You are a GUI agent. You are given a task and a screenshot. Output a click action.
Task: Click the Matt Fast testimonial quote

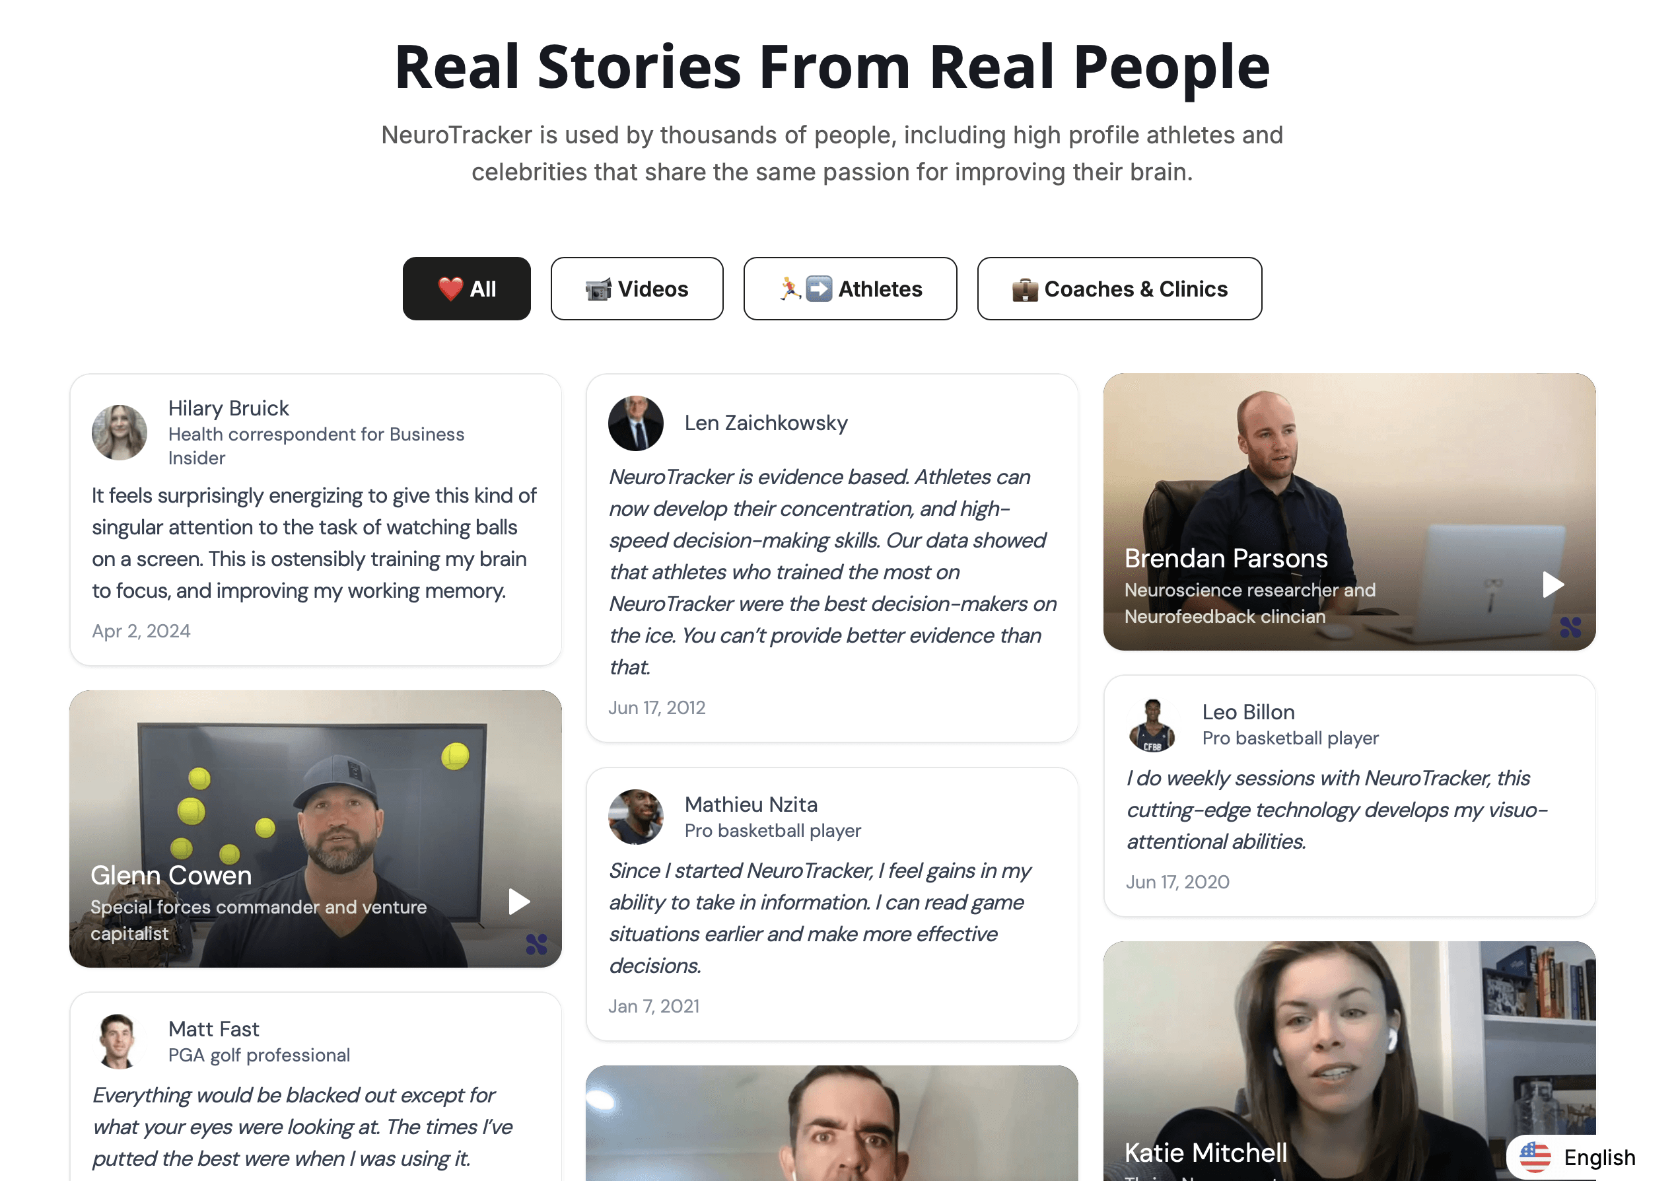(303, 1127)
